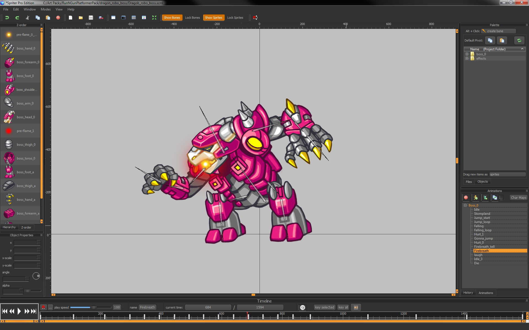Click the add new entity icon
Image resolution: width=529 pixels, height=330 pixels.
click(x=476, y=197)
